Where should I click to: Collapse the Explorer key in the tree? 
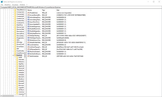13,55
